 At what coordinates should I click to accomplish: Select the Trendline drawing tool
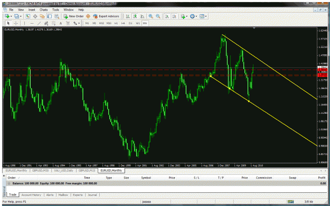tap(39, 23)
